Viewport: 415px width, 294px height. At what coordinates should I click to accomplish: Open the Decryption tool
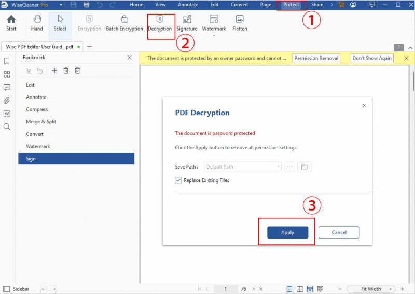tap(160, 23)
